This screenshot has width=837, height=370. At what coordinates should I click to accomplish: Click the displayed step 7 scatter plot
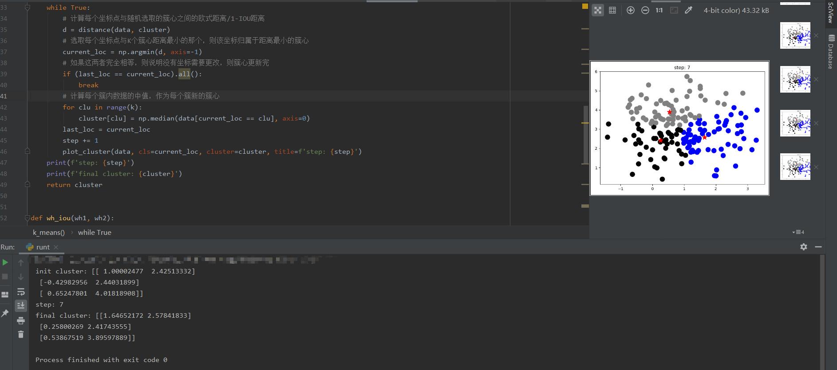point(679,128)
